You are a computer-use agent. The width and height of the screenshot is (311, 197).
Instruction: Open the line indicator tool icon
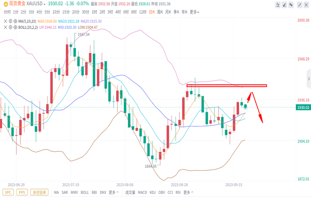(x=278, y=5)
